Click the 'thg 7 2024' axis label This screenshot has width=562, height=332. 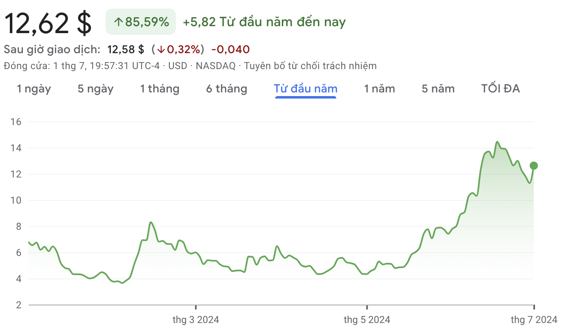[x=534, y=320]
